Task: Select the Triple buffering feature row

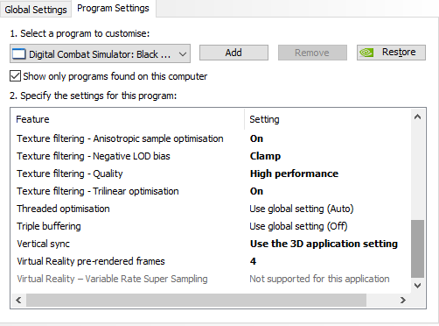Action: pos(211,226)
